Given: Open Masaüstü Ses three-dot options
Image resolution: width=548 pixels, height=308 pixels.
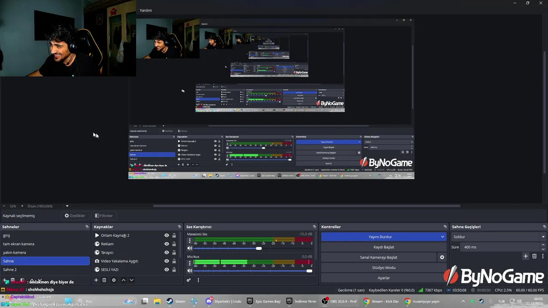Looking at the screenshot, I should (x=190, y=241).
